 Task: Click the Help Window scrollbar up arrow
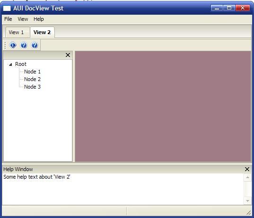click(247, 177)
